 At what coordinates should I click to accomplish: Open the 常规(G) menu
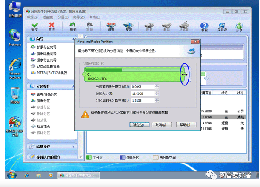point(32,17)
